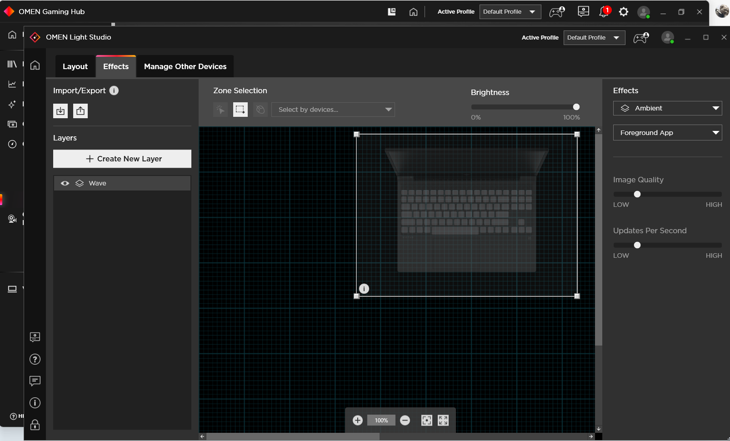The height and width of the screenshot is (441, 730).
Task: Open OMEN Gaming Hub settings gear
Action: [624, 12]
